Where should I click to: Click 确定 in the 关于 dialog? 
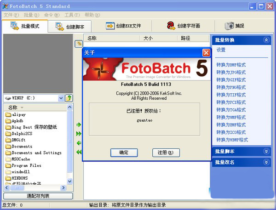(x=124, y=153)
